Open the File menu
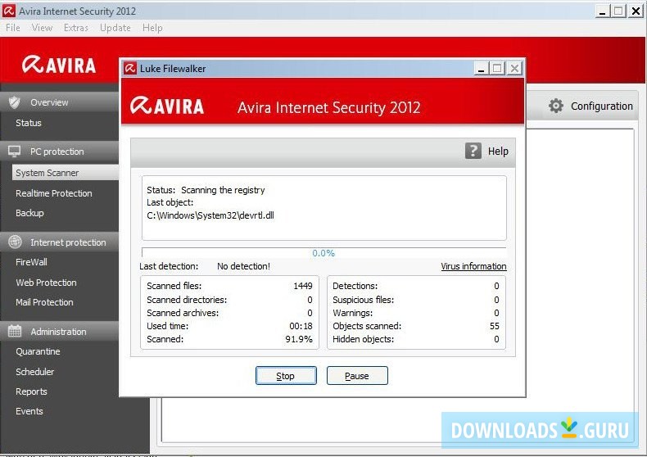The width and height of the screenshot is (647, 457). tap(13, 28)
